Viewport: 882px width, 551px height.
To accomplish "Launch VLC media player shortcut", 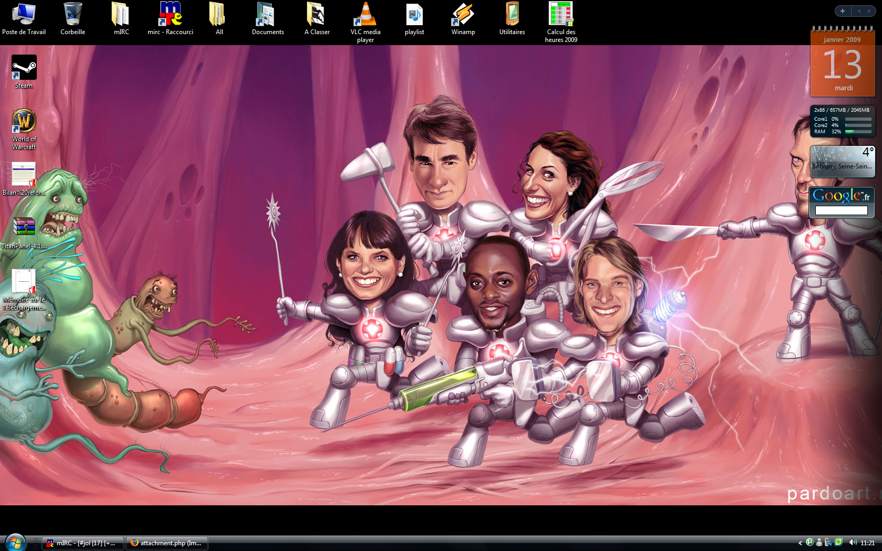I will tap(365, 22).
